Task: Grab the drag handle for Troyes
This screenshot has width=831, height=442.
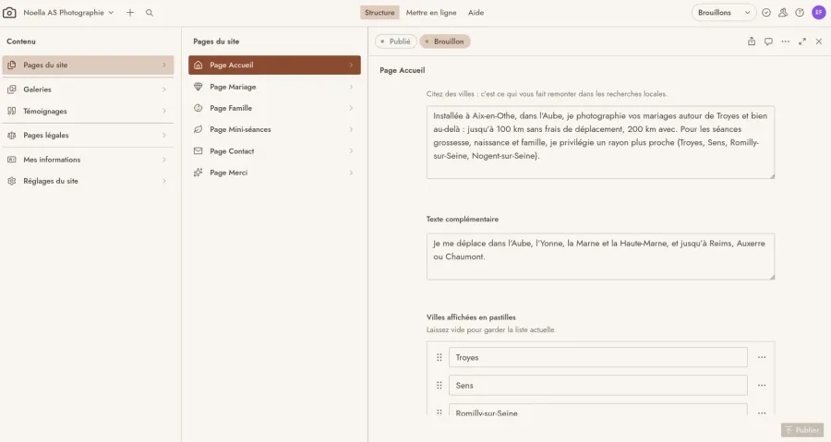Action: point(440,357)
